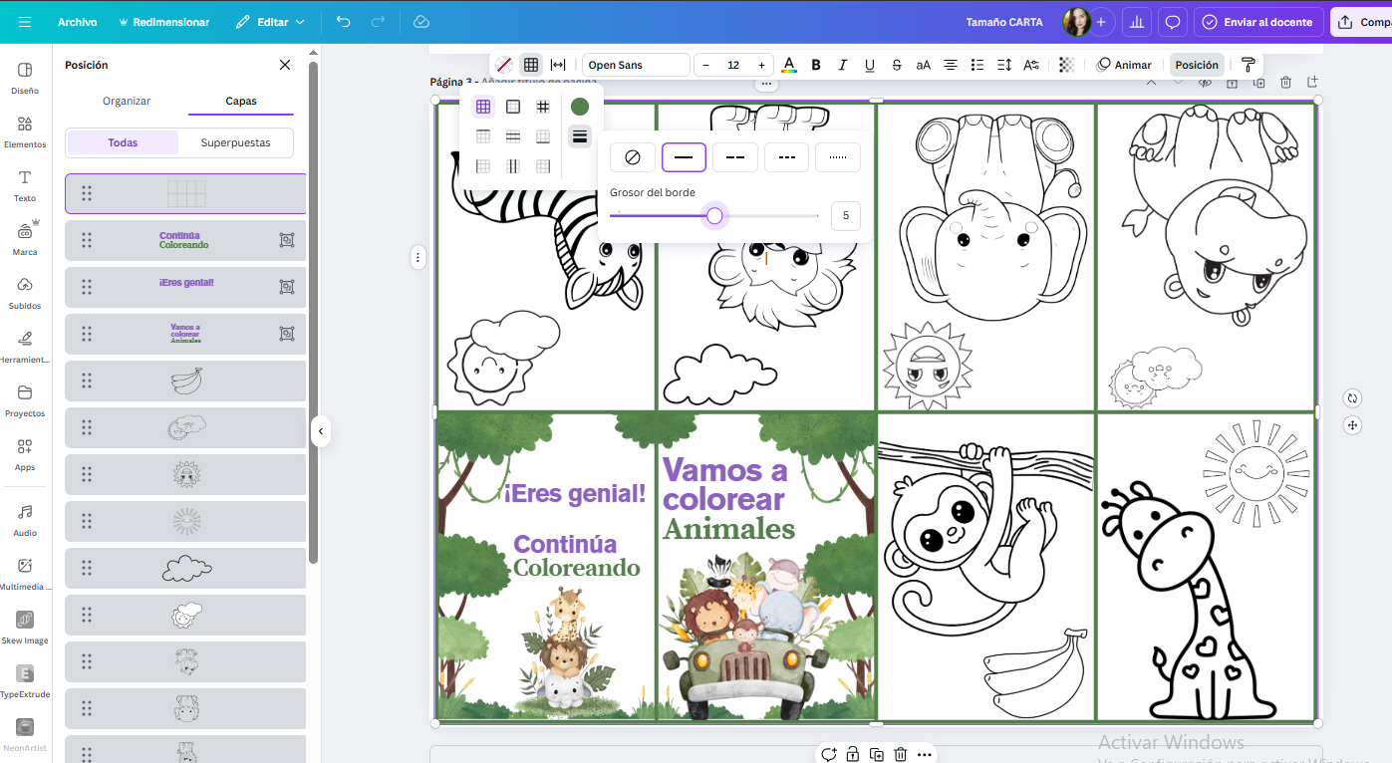The height and width of the screenshot is (763, 1392).
Task: Open the hamburger main menu
Action: coord(25,22)
